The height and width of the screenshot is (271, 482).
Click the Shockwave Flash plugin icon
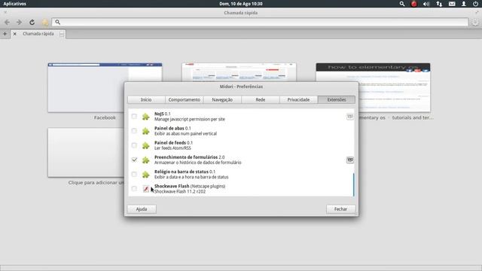[x=146, y=189]
